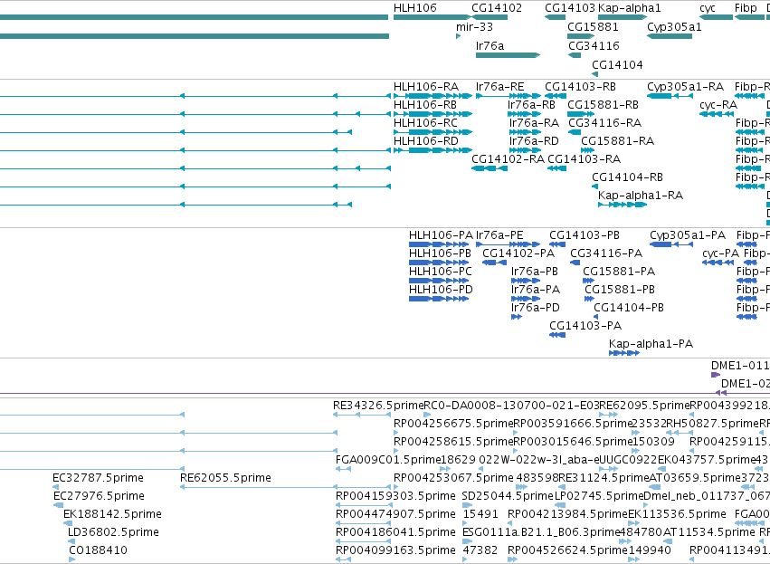Select the CG14102 gene label

[497, 8]
